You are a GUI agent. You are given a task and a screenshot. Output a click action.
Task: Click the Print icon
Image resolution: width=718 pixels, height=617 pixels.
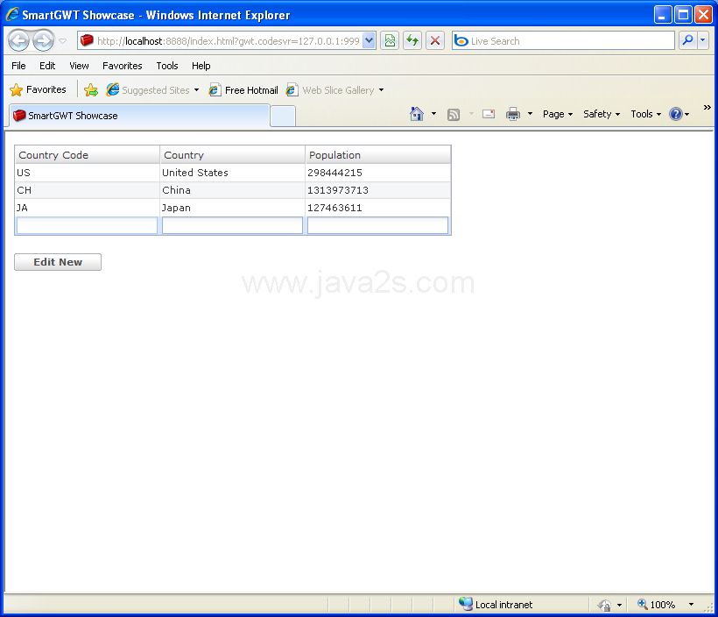(x=513, y=114)
